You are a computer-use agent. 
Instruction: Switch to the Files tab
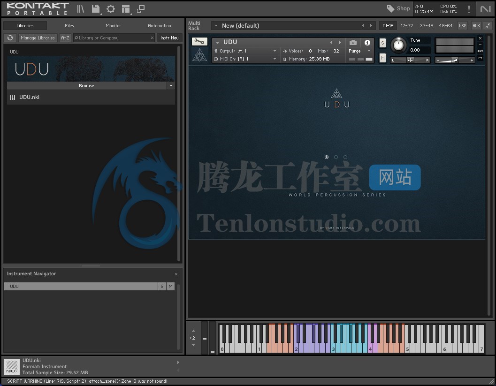69,26
